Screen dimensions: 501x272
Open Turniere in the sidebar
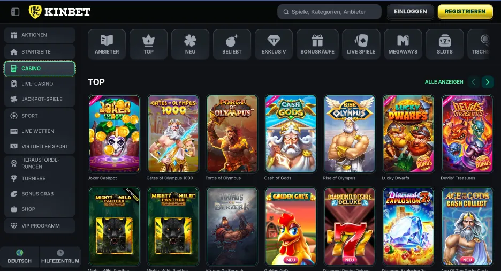tap(40, 178)
